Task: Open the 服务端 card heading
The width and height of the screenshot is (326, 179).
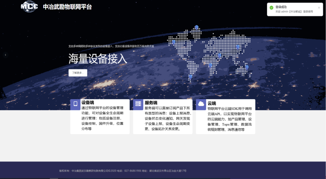Action: point(151,103)
